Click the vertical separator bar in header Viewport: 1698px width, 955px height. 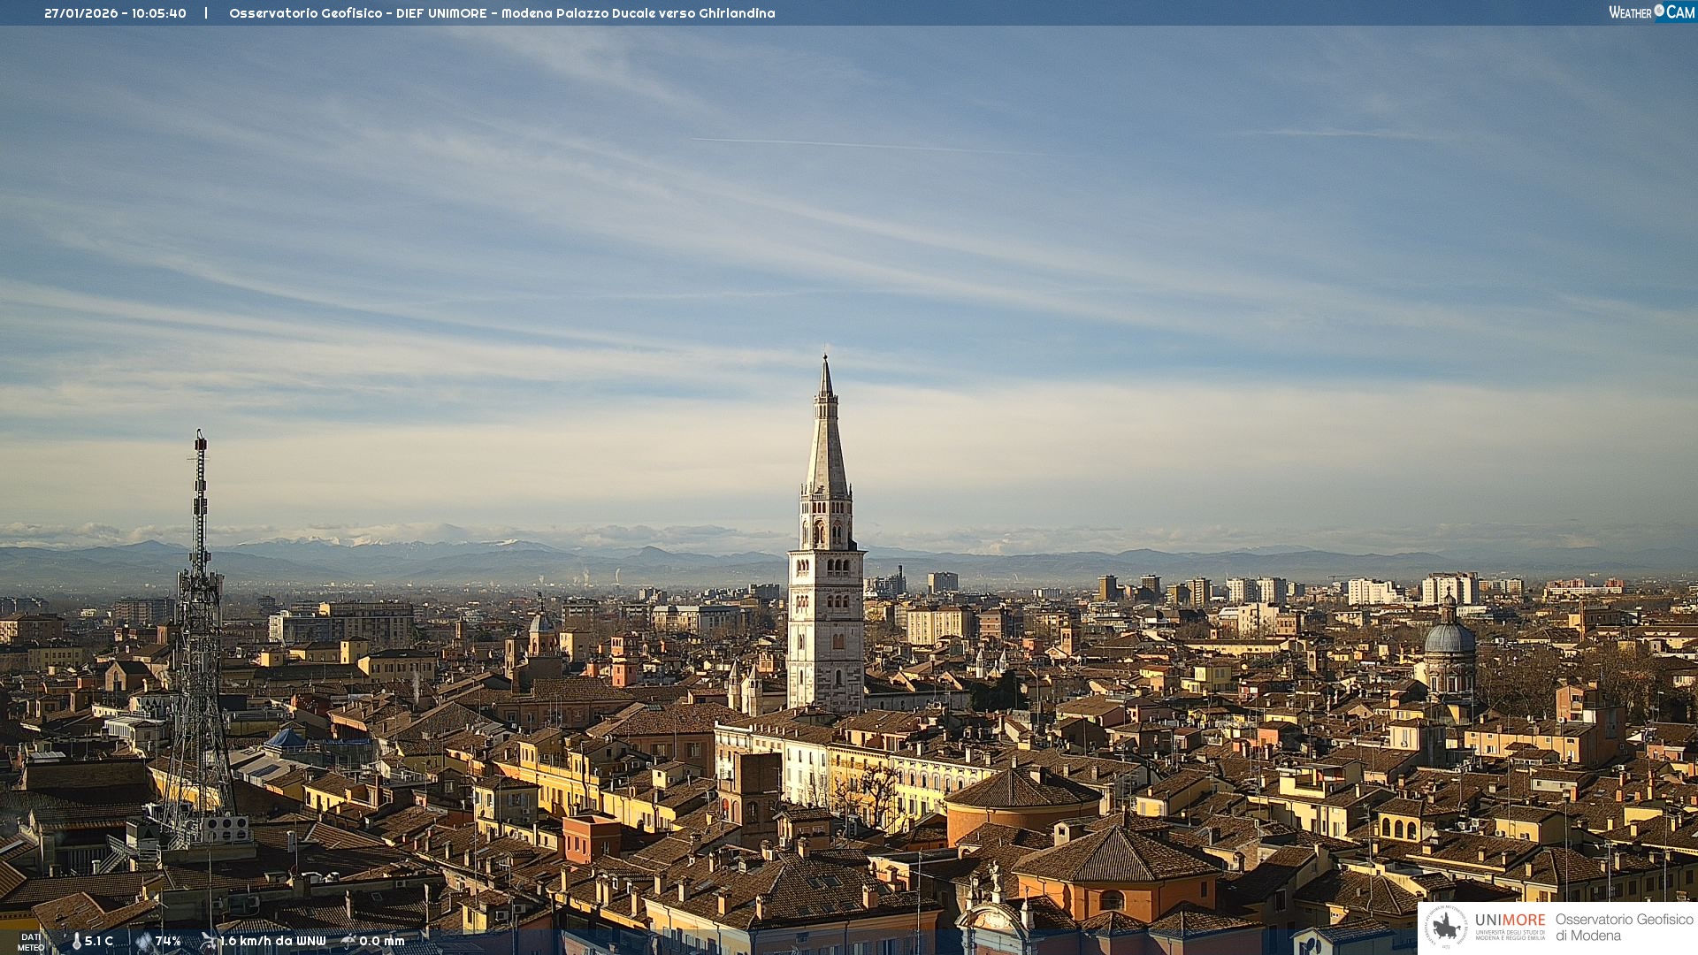[x=206, y=13]
